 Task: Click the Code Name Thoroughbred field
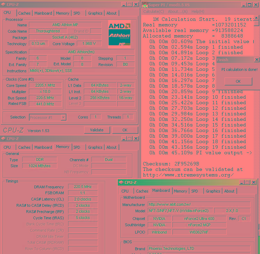click(x=48, y=31)
